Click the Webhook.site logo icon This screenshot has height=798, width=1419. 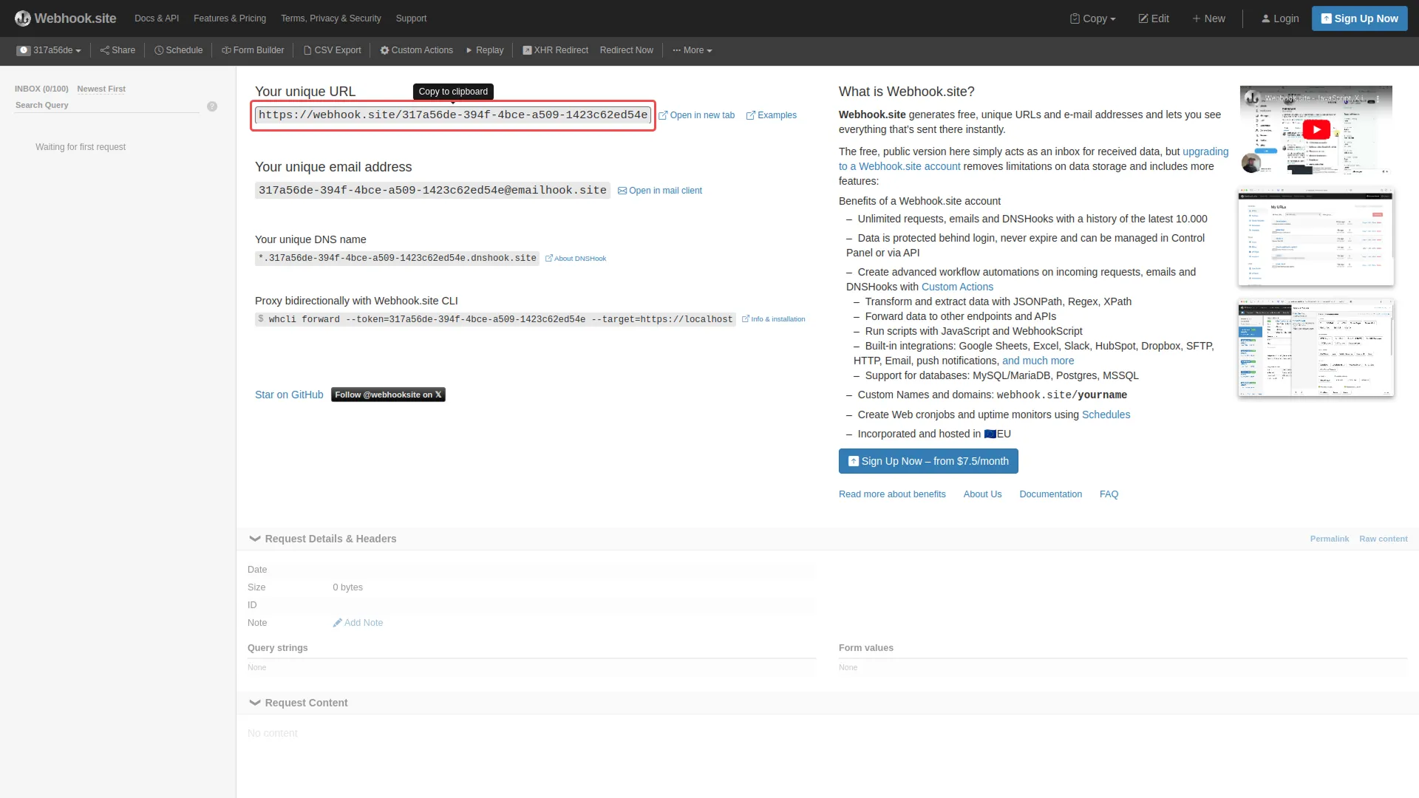pos(23,18)
